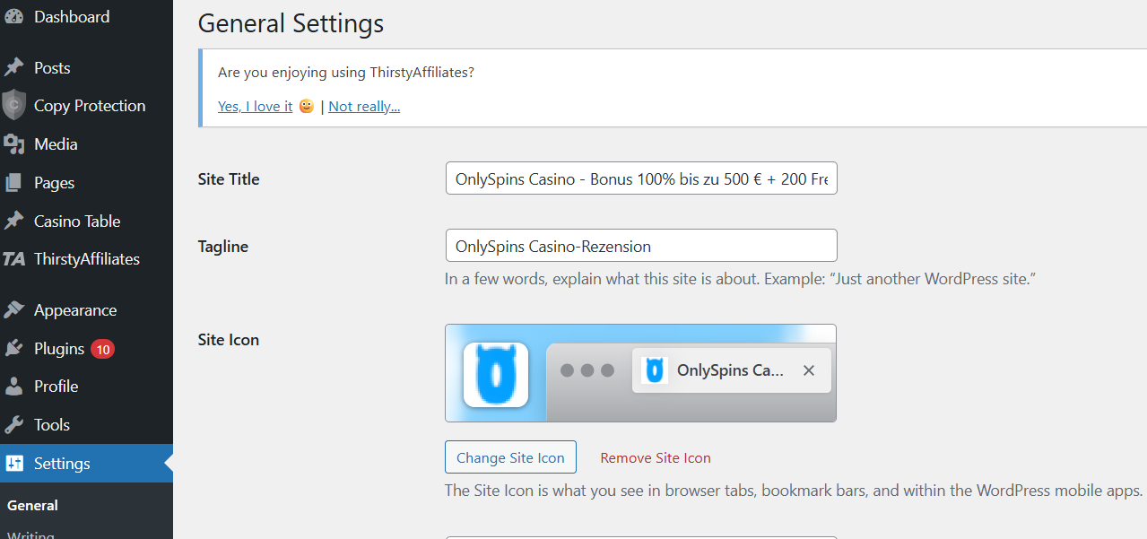Image resolution: width=1147 pixels, height=539 pixels.
Task: Click the Plugins plug icon
Action: [x=13, y=349]
